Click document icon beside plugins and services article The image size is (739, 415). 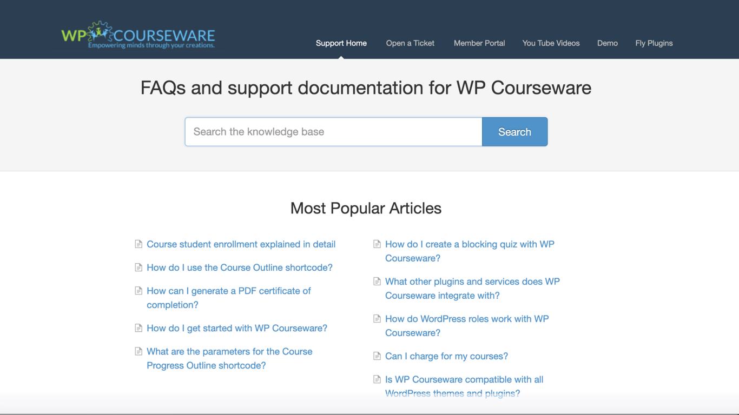pos(377,282)
